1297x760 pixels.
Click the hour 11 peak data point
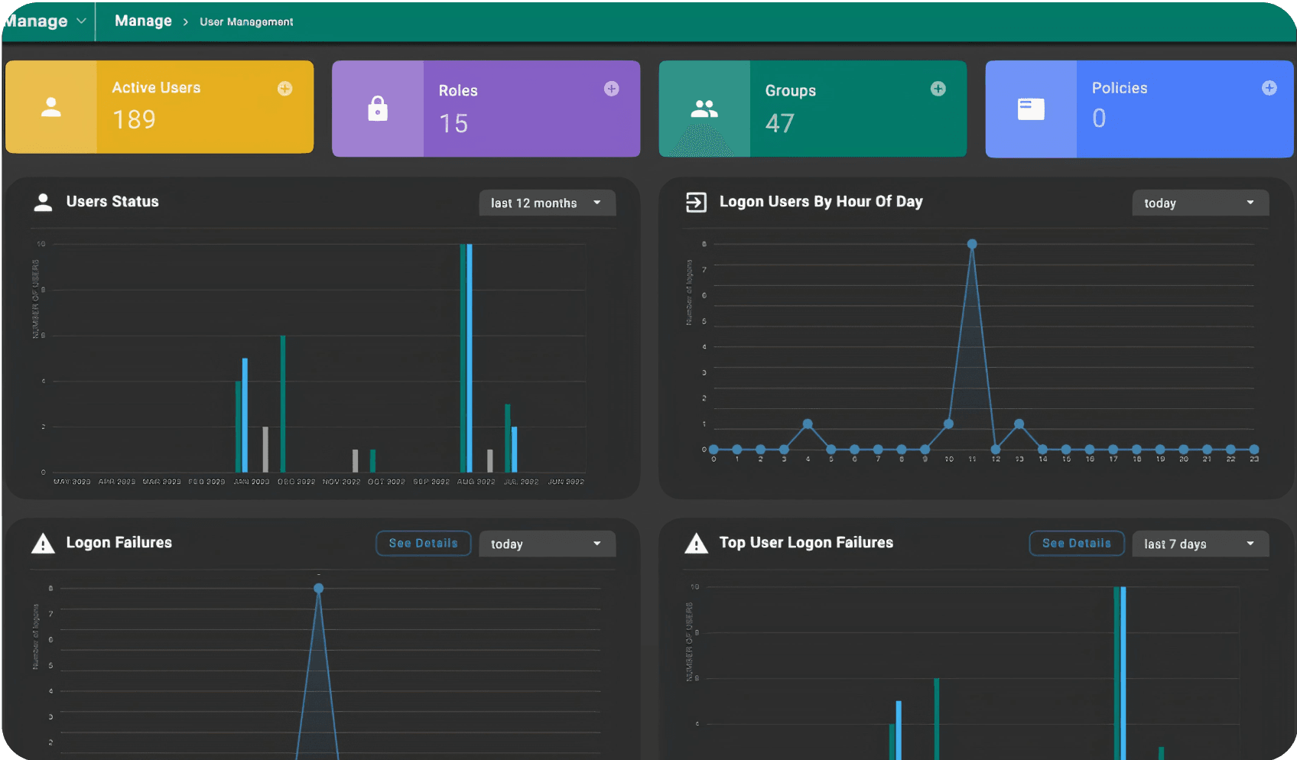(x=972, y=245)
